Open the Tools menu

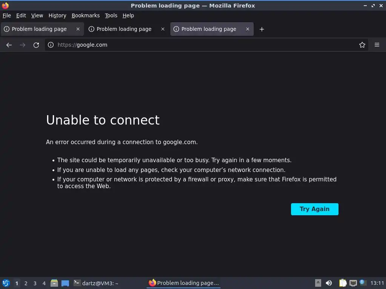[111, 15]
